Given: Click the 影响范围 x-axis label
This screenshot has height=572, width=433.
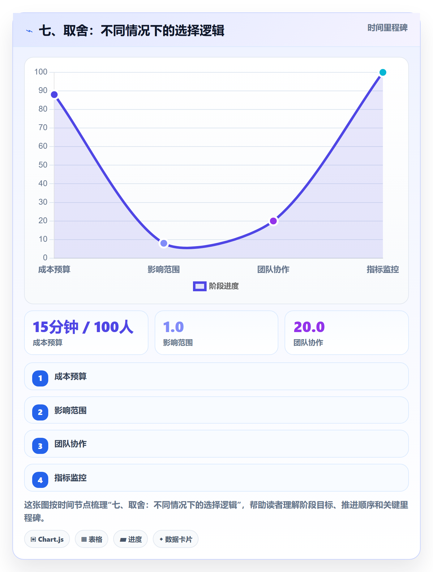Looking at the screenshot, I should pyautogui.click(x=164, y=270).
